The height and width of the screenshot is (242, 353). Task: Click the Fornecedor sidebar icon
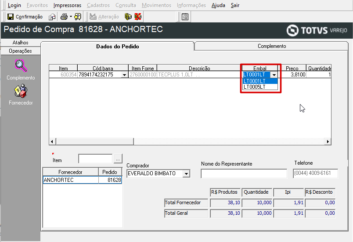tap(21, 91)
